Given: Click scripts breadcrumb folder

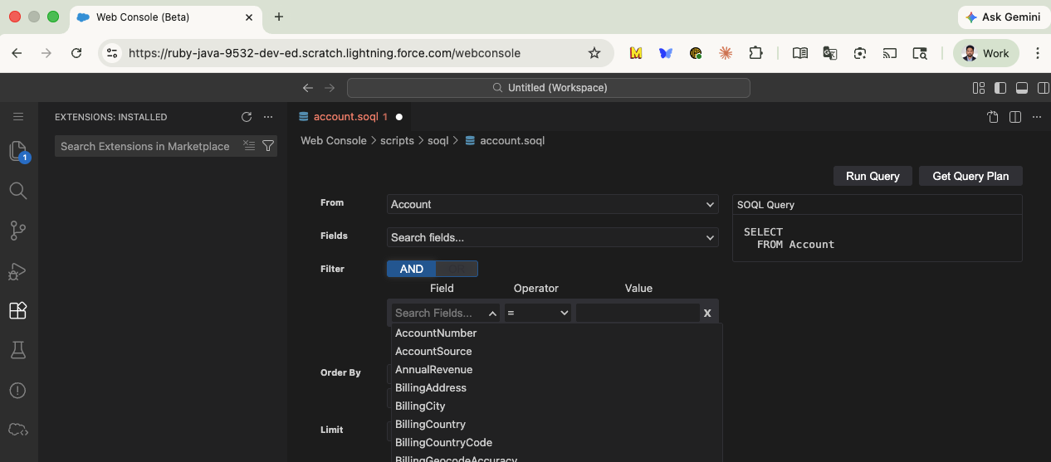Looking at the screenshot, I should point(397,140).
